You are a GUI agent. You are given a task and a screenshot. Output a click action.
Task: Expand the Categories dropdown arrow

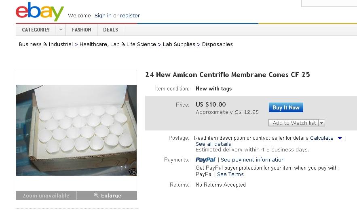coord(61,30)
